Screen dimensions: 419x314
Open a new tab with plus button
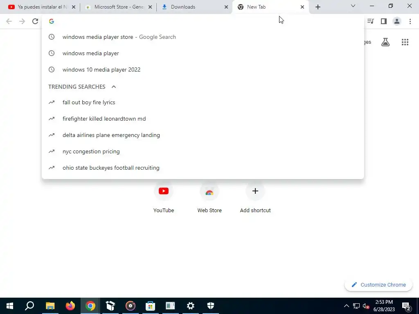[x=318, y=7]
